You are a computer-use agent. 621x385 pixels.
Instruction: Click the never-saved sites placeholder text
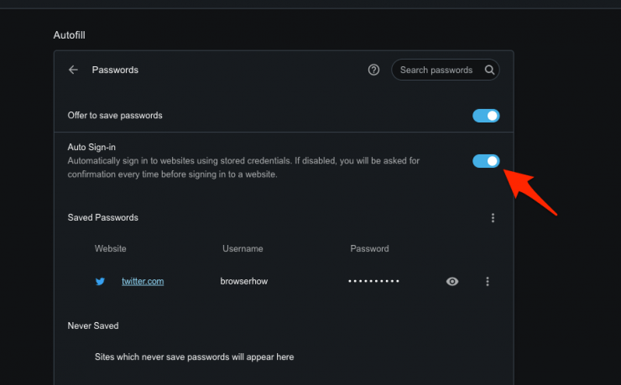[x=195, y=357]
